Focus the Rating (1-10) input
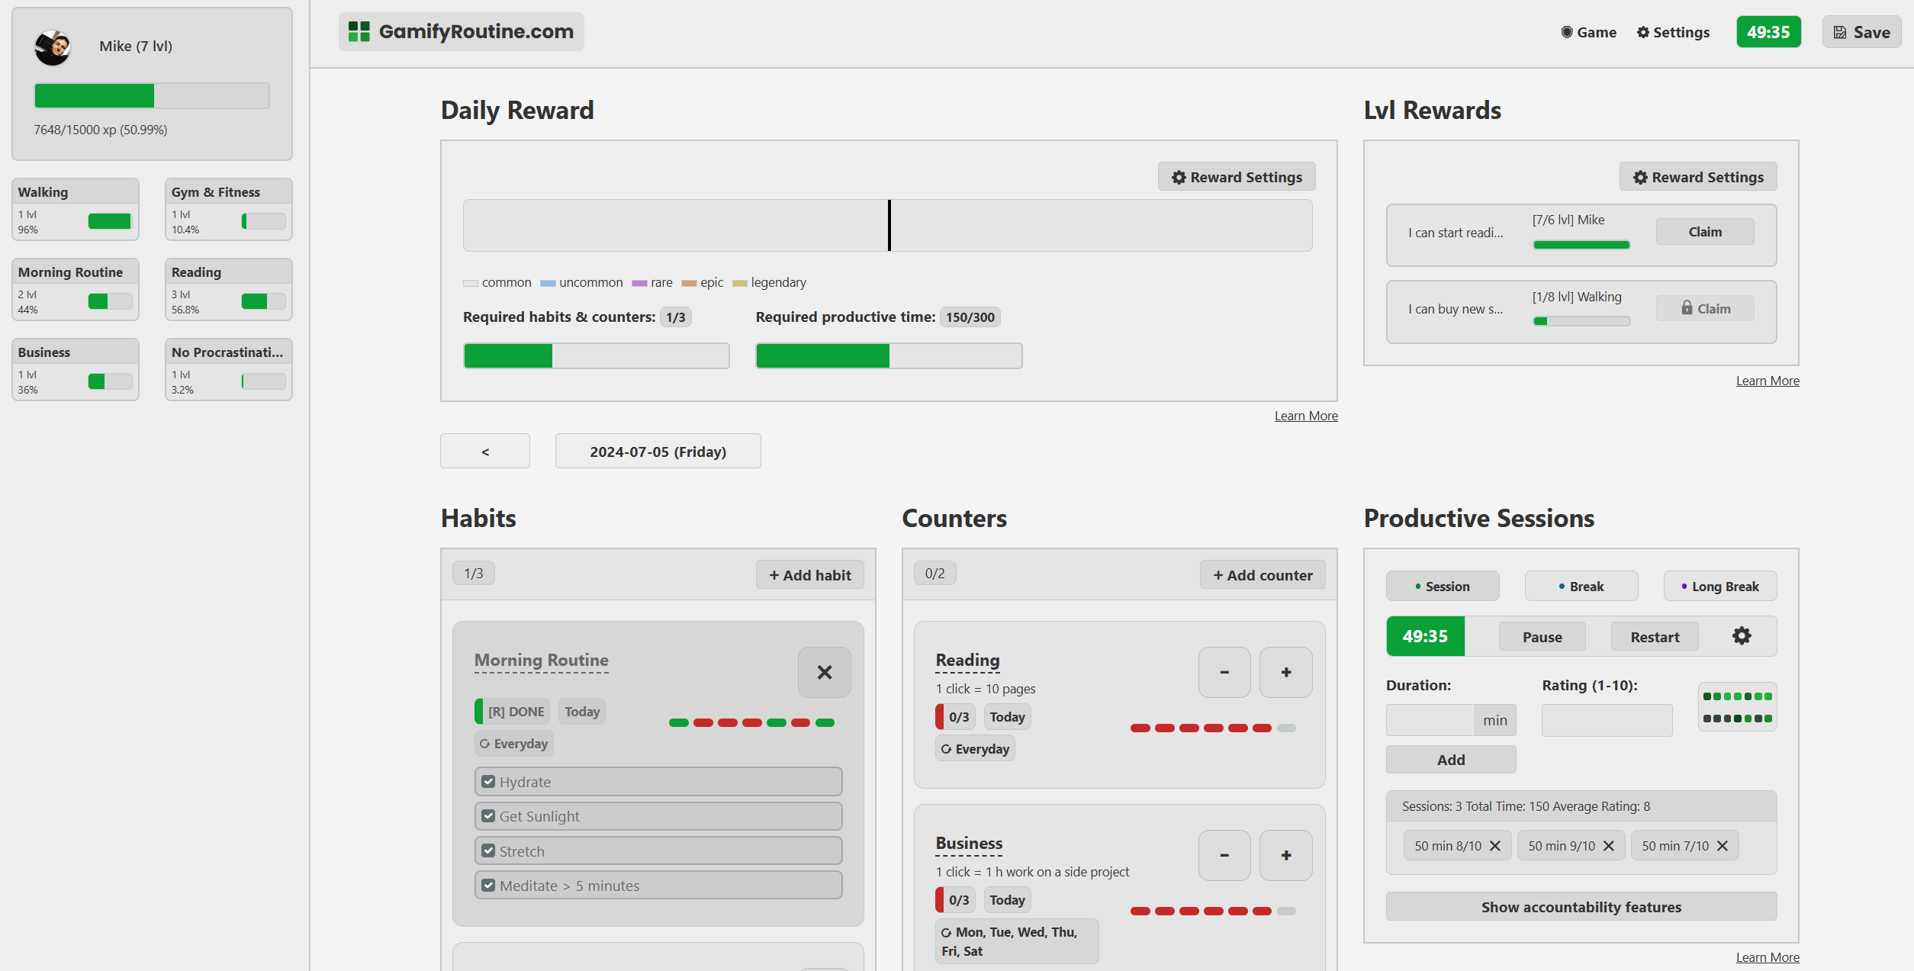This screenshot has height=971, width=1914. pyautogui.click(x=1607, y=720)
